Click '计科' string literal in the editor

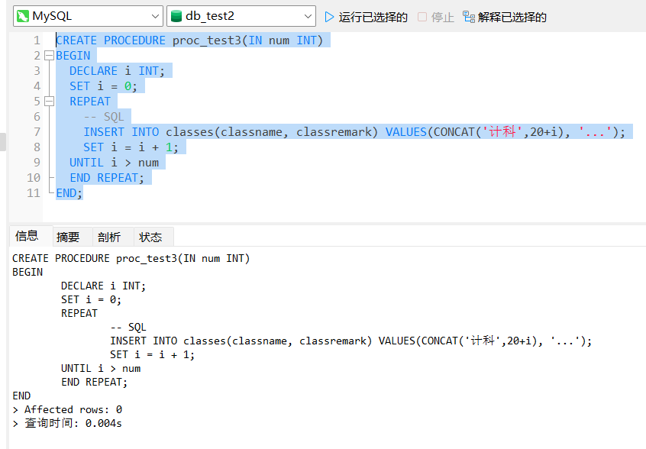[x=502, y=132]
